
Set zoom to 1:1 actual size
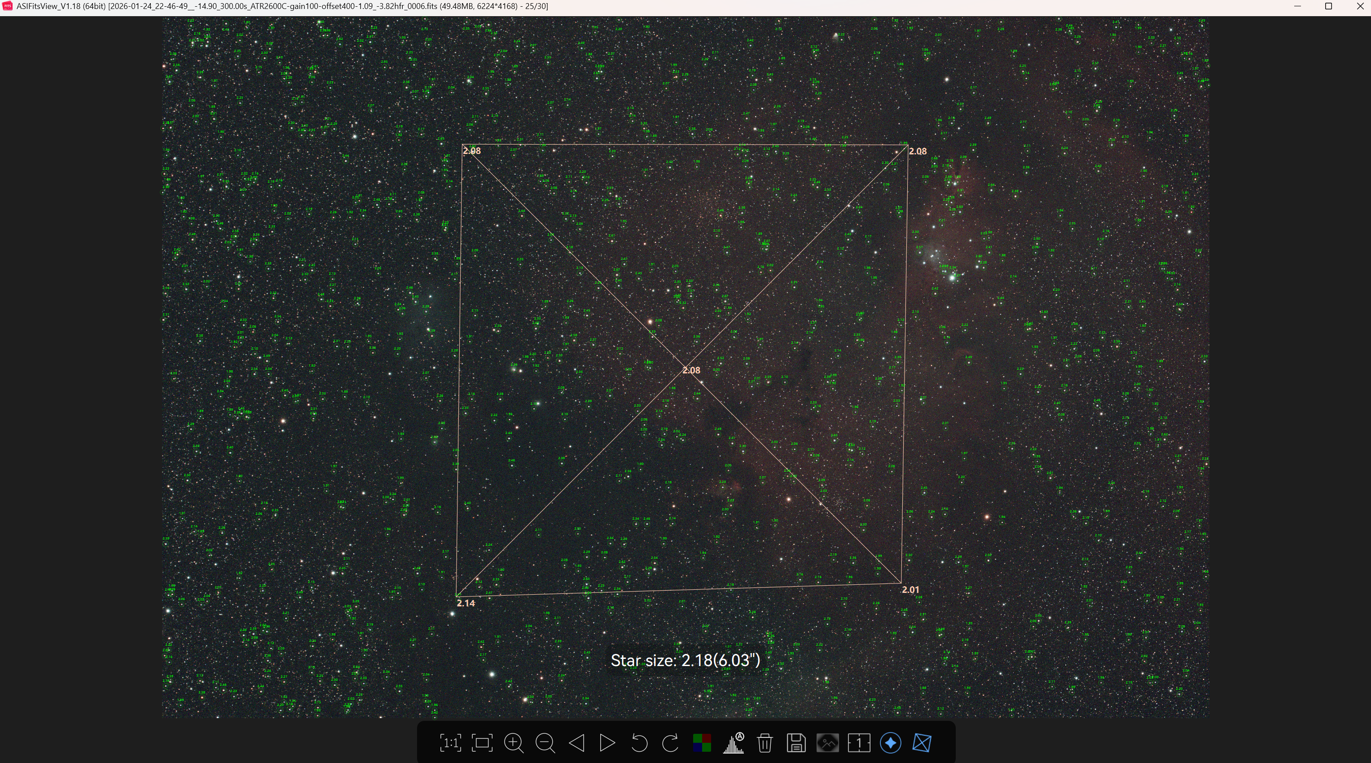[450, 743]
